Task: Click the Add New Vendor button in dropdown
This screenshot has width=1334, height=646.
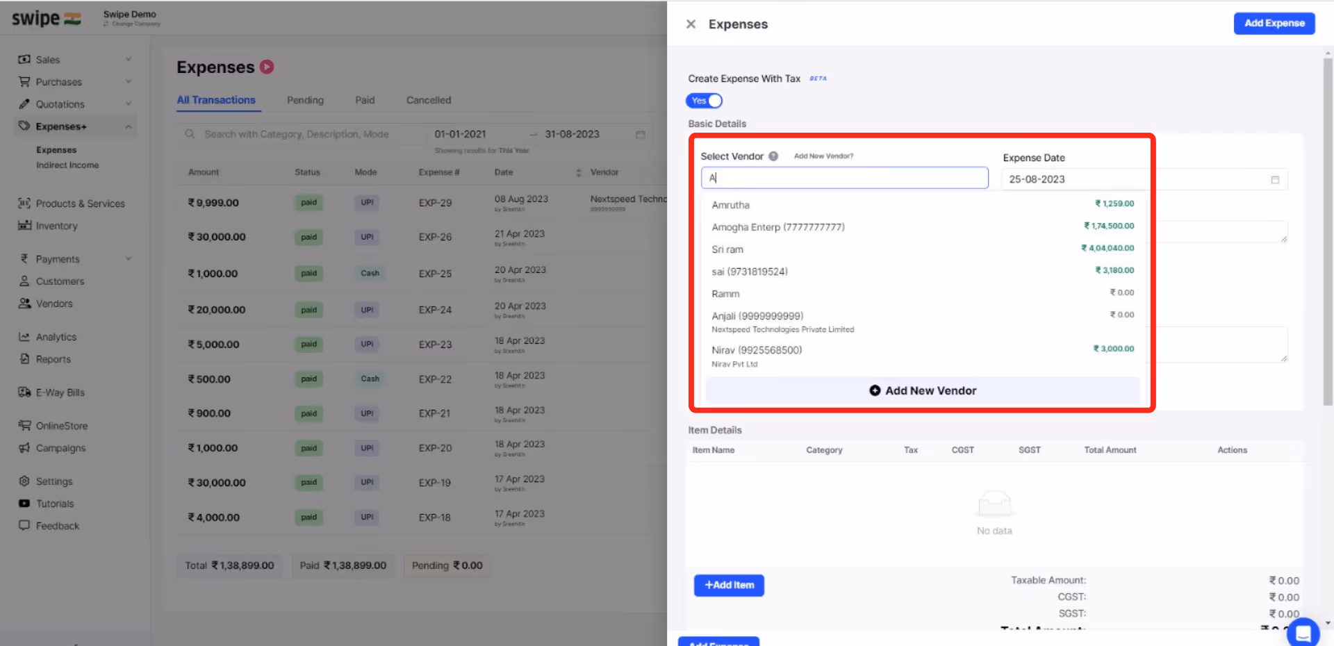Action: click(x=923, y=390)
